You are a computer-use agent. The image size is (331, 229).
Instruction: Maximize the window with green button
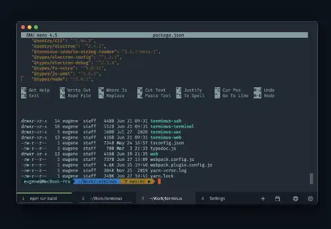(x=36, y=27)
